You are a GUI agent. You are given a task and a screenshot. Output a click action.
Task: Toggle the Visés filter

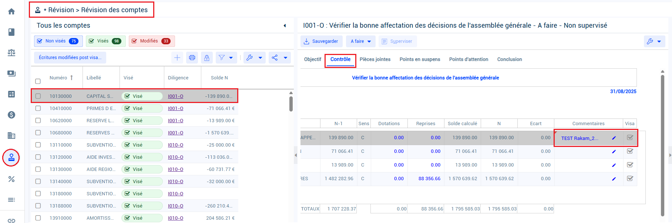coord(106,41)
